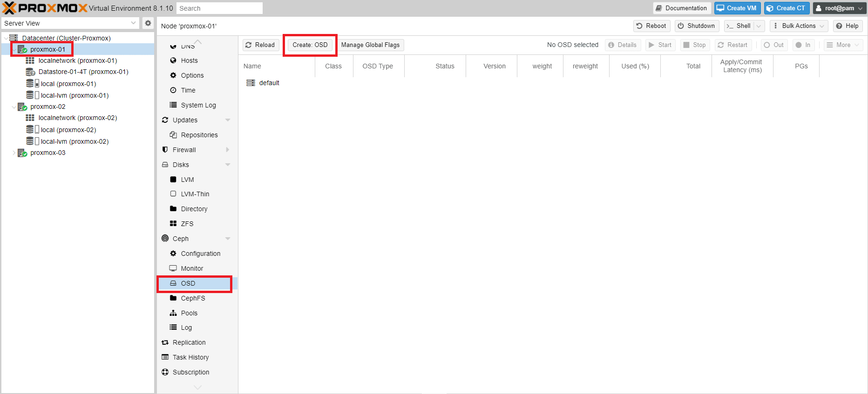Click the Ceph Configuration gear icon

click(173, 254)
